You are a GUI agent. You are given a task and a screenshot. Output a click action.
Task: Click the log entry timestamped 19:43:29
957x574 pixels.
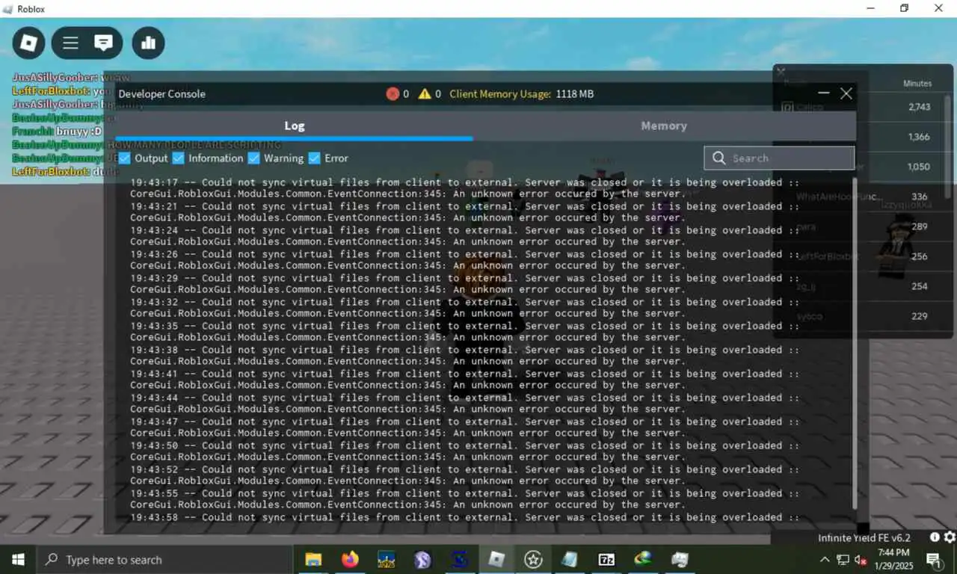pos(464,284)
